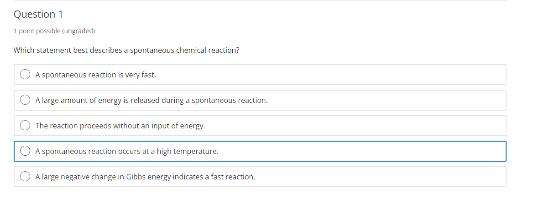Select the radio button for 'A spontaneous reaction is very fast.'
This screenshot has height=209, width=533.
point(26,75)
